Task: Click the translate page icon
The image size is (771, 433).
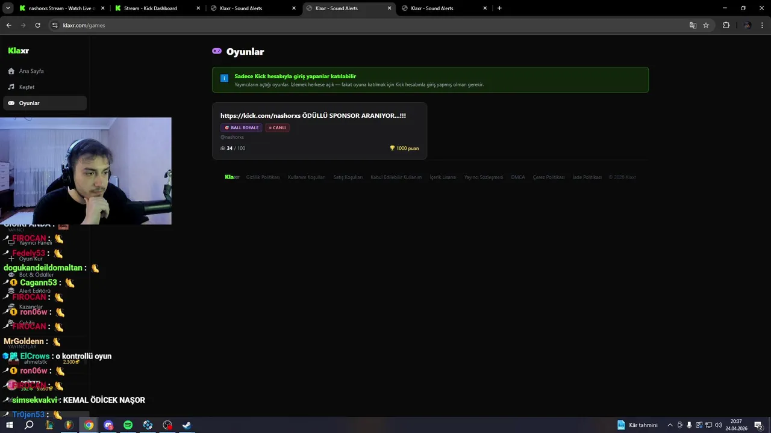Action: click(x=693, y=25)
